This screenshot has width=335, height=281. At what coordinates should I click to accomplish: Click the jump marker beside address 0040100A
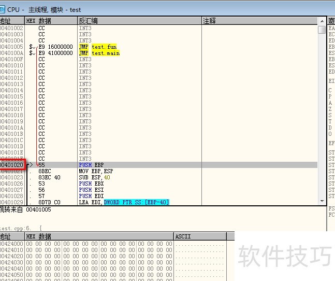pos(32,53)
